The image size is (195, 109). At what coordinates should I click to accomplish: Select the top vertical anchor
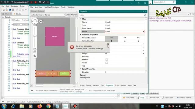(x=112, y=41)
